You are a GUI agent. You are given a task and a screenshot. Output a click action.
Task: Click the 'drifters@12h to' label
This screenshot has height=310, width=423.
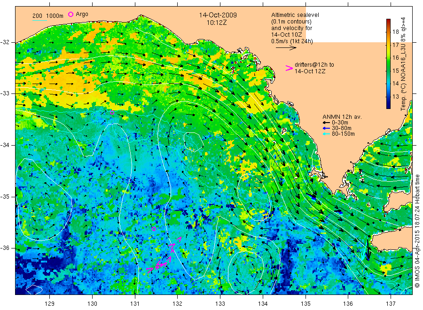[314, 65]
